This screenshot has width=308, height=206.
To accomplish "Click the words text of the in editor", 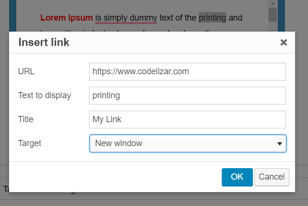I will click(x=178, y=18).
